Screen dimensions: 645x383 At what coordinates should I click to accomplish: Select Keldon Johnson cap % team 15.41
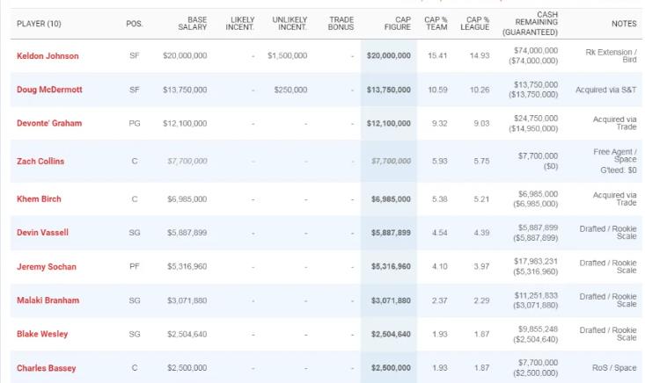pos(437,55)
